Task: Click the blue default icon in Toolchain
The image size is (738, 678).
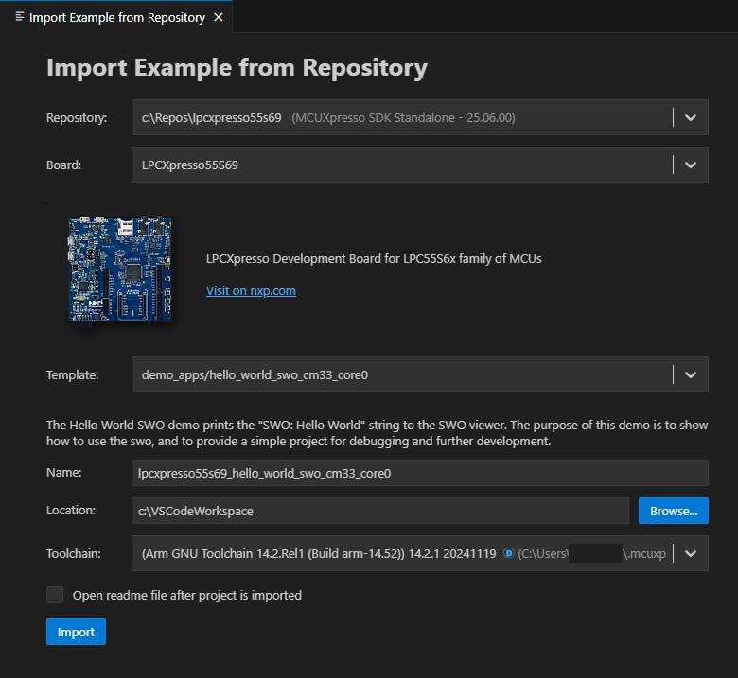Action: pos(508,553)
